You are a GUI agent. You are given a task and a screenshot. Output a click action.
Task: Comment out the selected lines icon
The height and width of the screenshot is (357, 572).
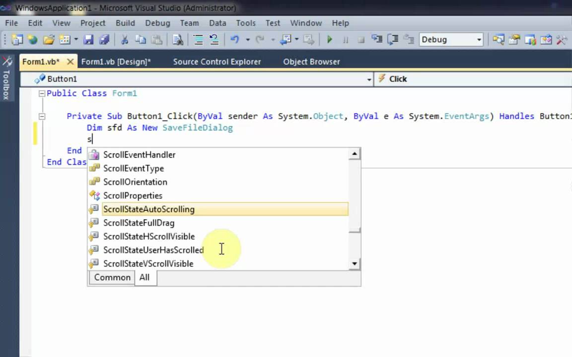(198, 39)
